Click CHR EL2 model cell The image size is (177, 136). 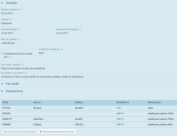coord(79,125)
